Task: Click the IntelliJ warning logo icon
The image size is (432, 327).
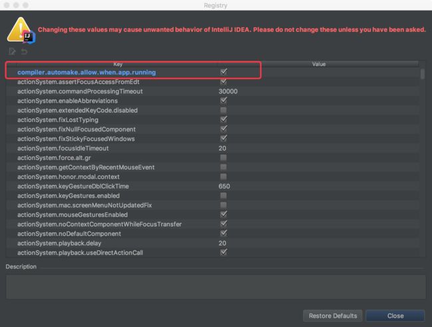Action: [x=21, y=31]
